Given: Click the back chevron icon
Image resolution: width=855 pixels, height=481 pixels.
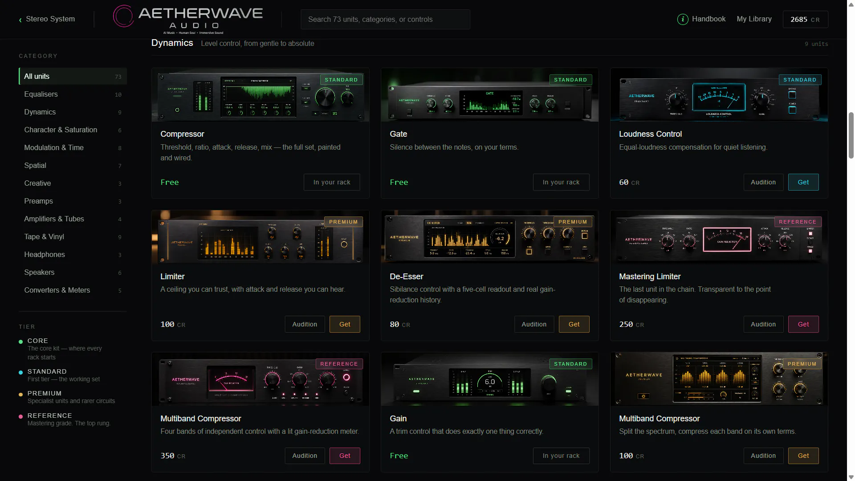Looking at the screenshot, I should pyautogui.click(x=20, y=20).
